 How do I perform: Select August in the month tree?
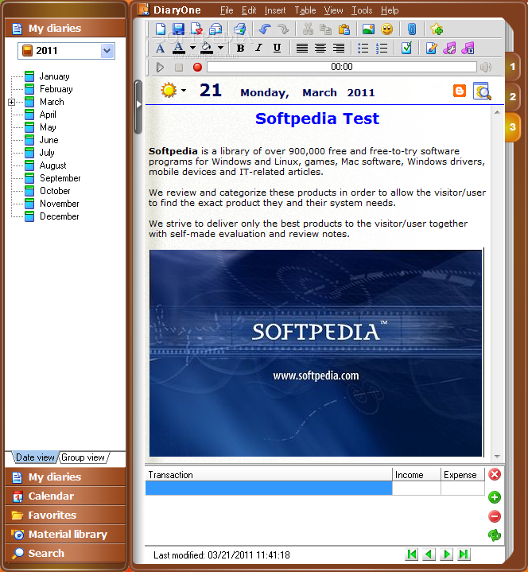tap(52, 165)
